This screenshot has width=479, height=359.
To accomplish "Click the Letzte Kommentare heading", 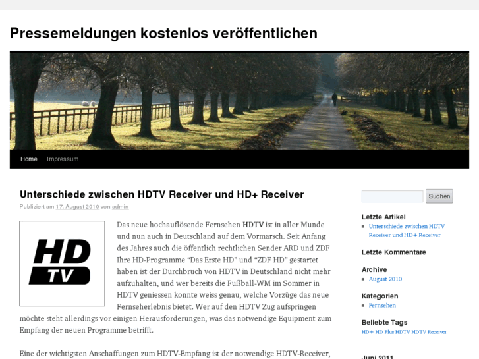I will (x=394, y=252).
